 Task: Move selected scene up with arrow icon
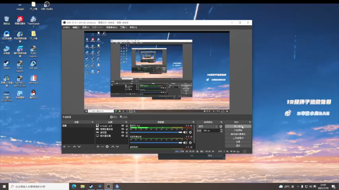coord(74,147)
